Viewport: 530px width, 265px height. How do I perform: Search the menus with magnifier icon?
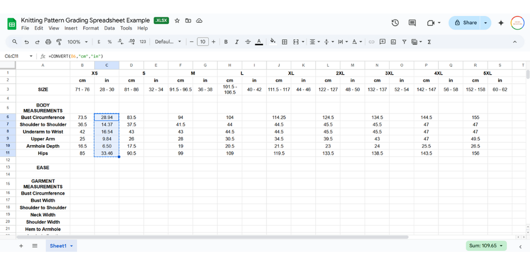(x=14, y=42)
